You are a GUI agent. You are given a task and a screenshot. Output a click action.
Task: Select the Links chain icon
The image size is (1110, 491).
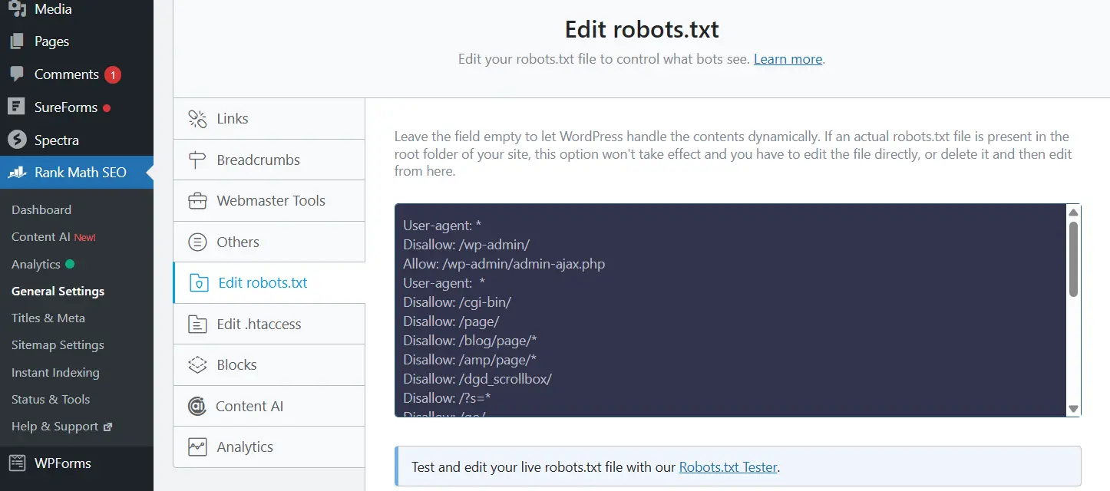197,118
